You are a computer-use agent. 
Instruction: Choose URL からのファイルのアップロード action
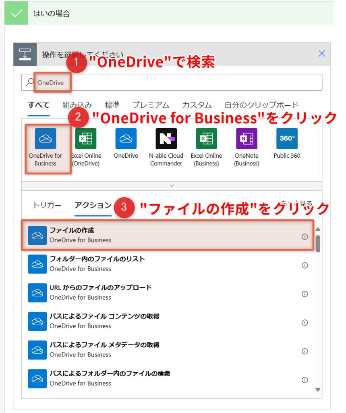[x=168, y=293]
